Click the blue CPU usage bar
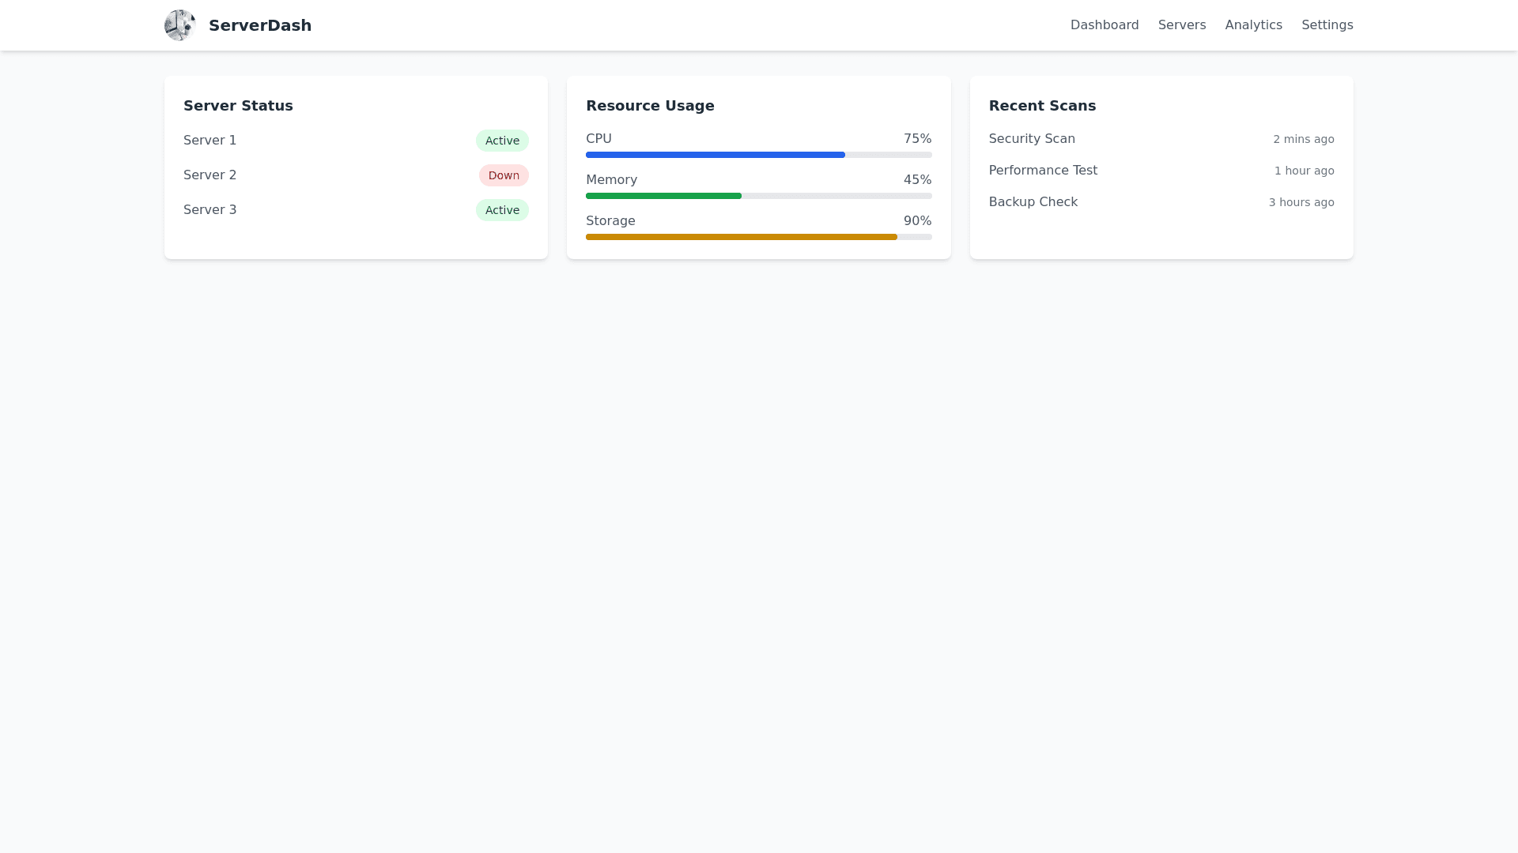1518x853 pixels. click(x=715, y=155)
